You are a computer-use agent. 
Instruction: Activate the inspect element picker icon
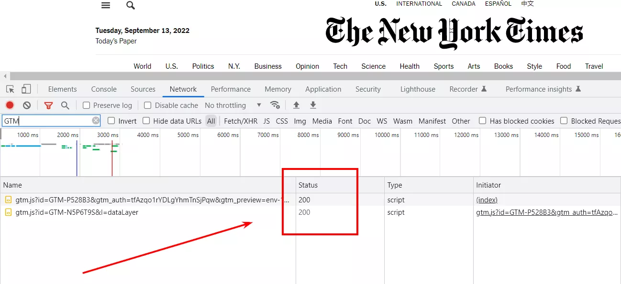[x=10, y=89]
